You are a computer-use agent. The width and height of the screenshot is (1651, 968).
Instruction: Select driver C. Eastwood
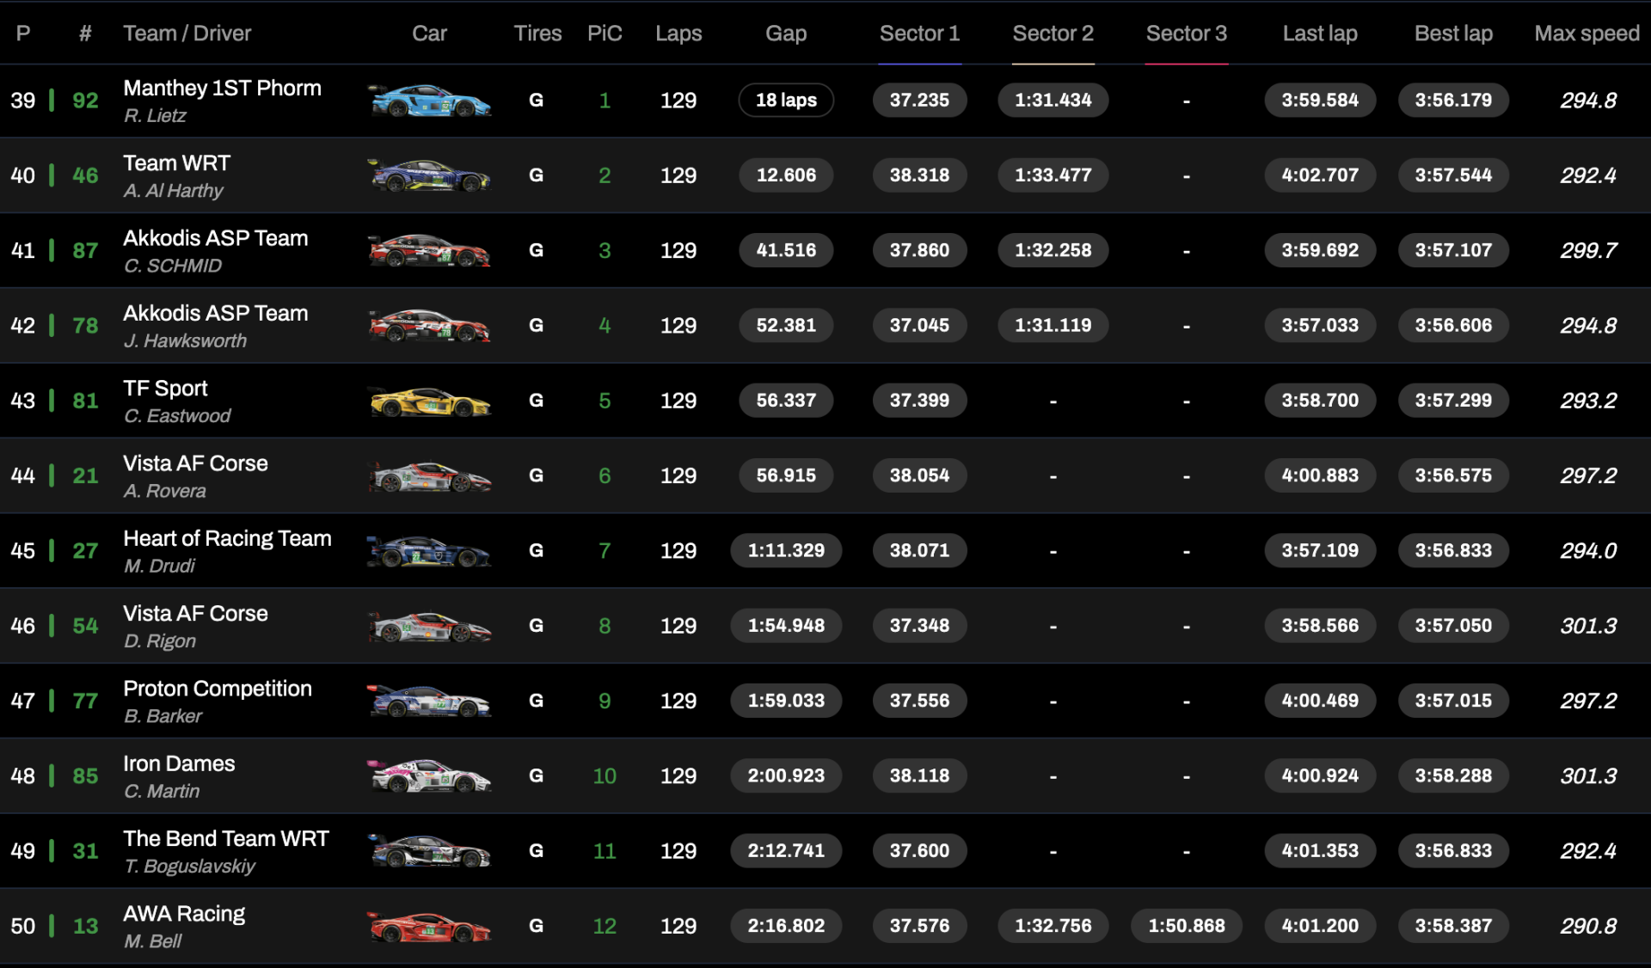tap(177, 415)
